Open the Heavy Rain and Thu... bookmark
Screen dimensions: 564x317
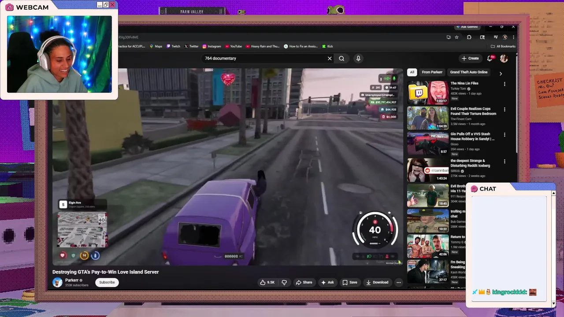click(x=263, y=46)
